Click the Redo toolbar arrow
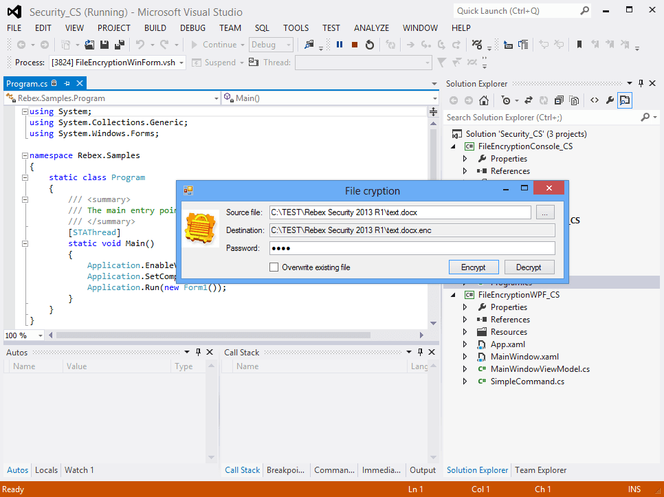This screenshot has width=664, height=497. point(164,45)
